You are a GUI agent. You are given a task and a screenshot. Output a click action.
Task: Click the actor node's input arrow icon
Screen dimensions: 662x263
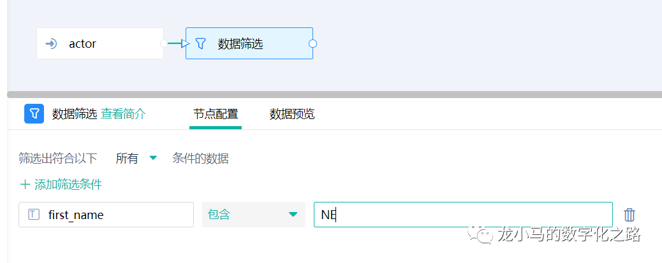(52, 44)
